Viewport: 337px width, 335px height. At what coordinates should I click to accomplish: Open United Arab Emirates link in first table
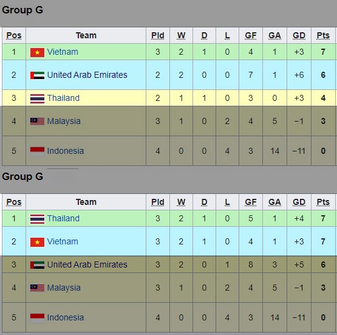tap(87, 75)
